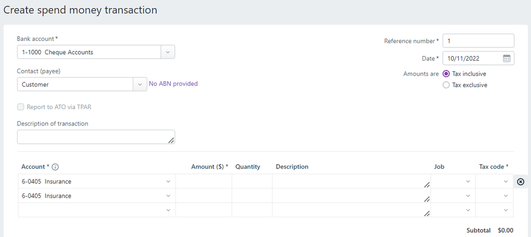Viewport: 531px width, 237px height.
Task: Click the Account info icon
Action: coord(55,167)
